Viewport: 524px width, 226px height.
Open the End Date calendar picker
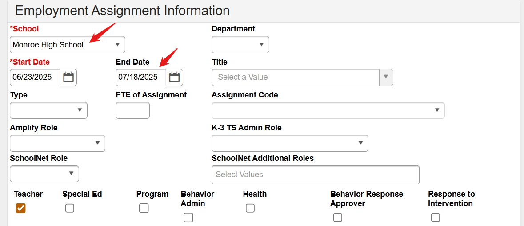click(x=175, y=77)
